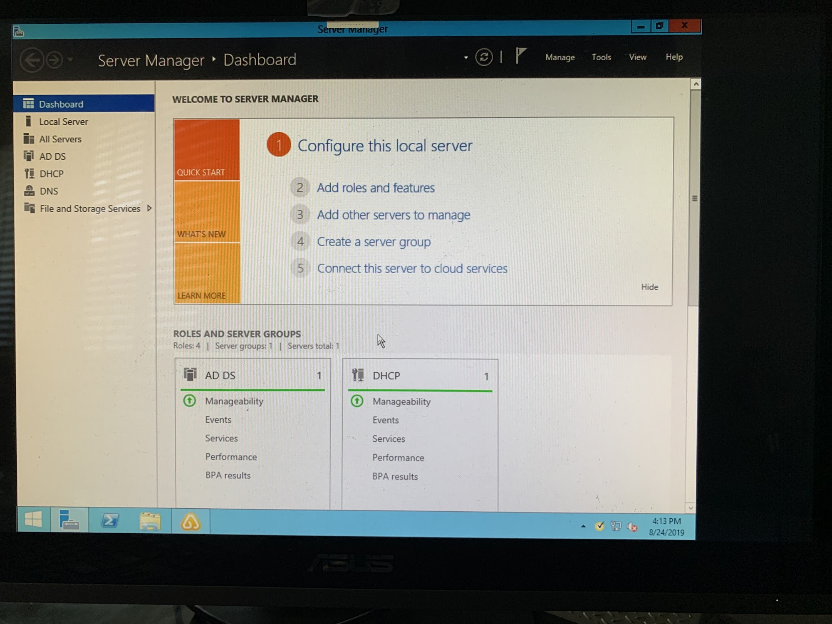Screen dimensions: 832x624
Task: Open BPA results in AD DS tile
Action: (x=228, y=475)
